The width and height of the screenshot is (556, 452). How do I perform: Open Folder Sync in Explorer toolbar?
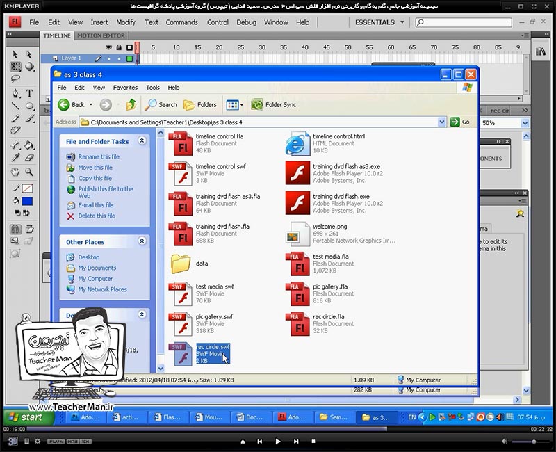tap(273, 105)
